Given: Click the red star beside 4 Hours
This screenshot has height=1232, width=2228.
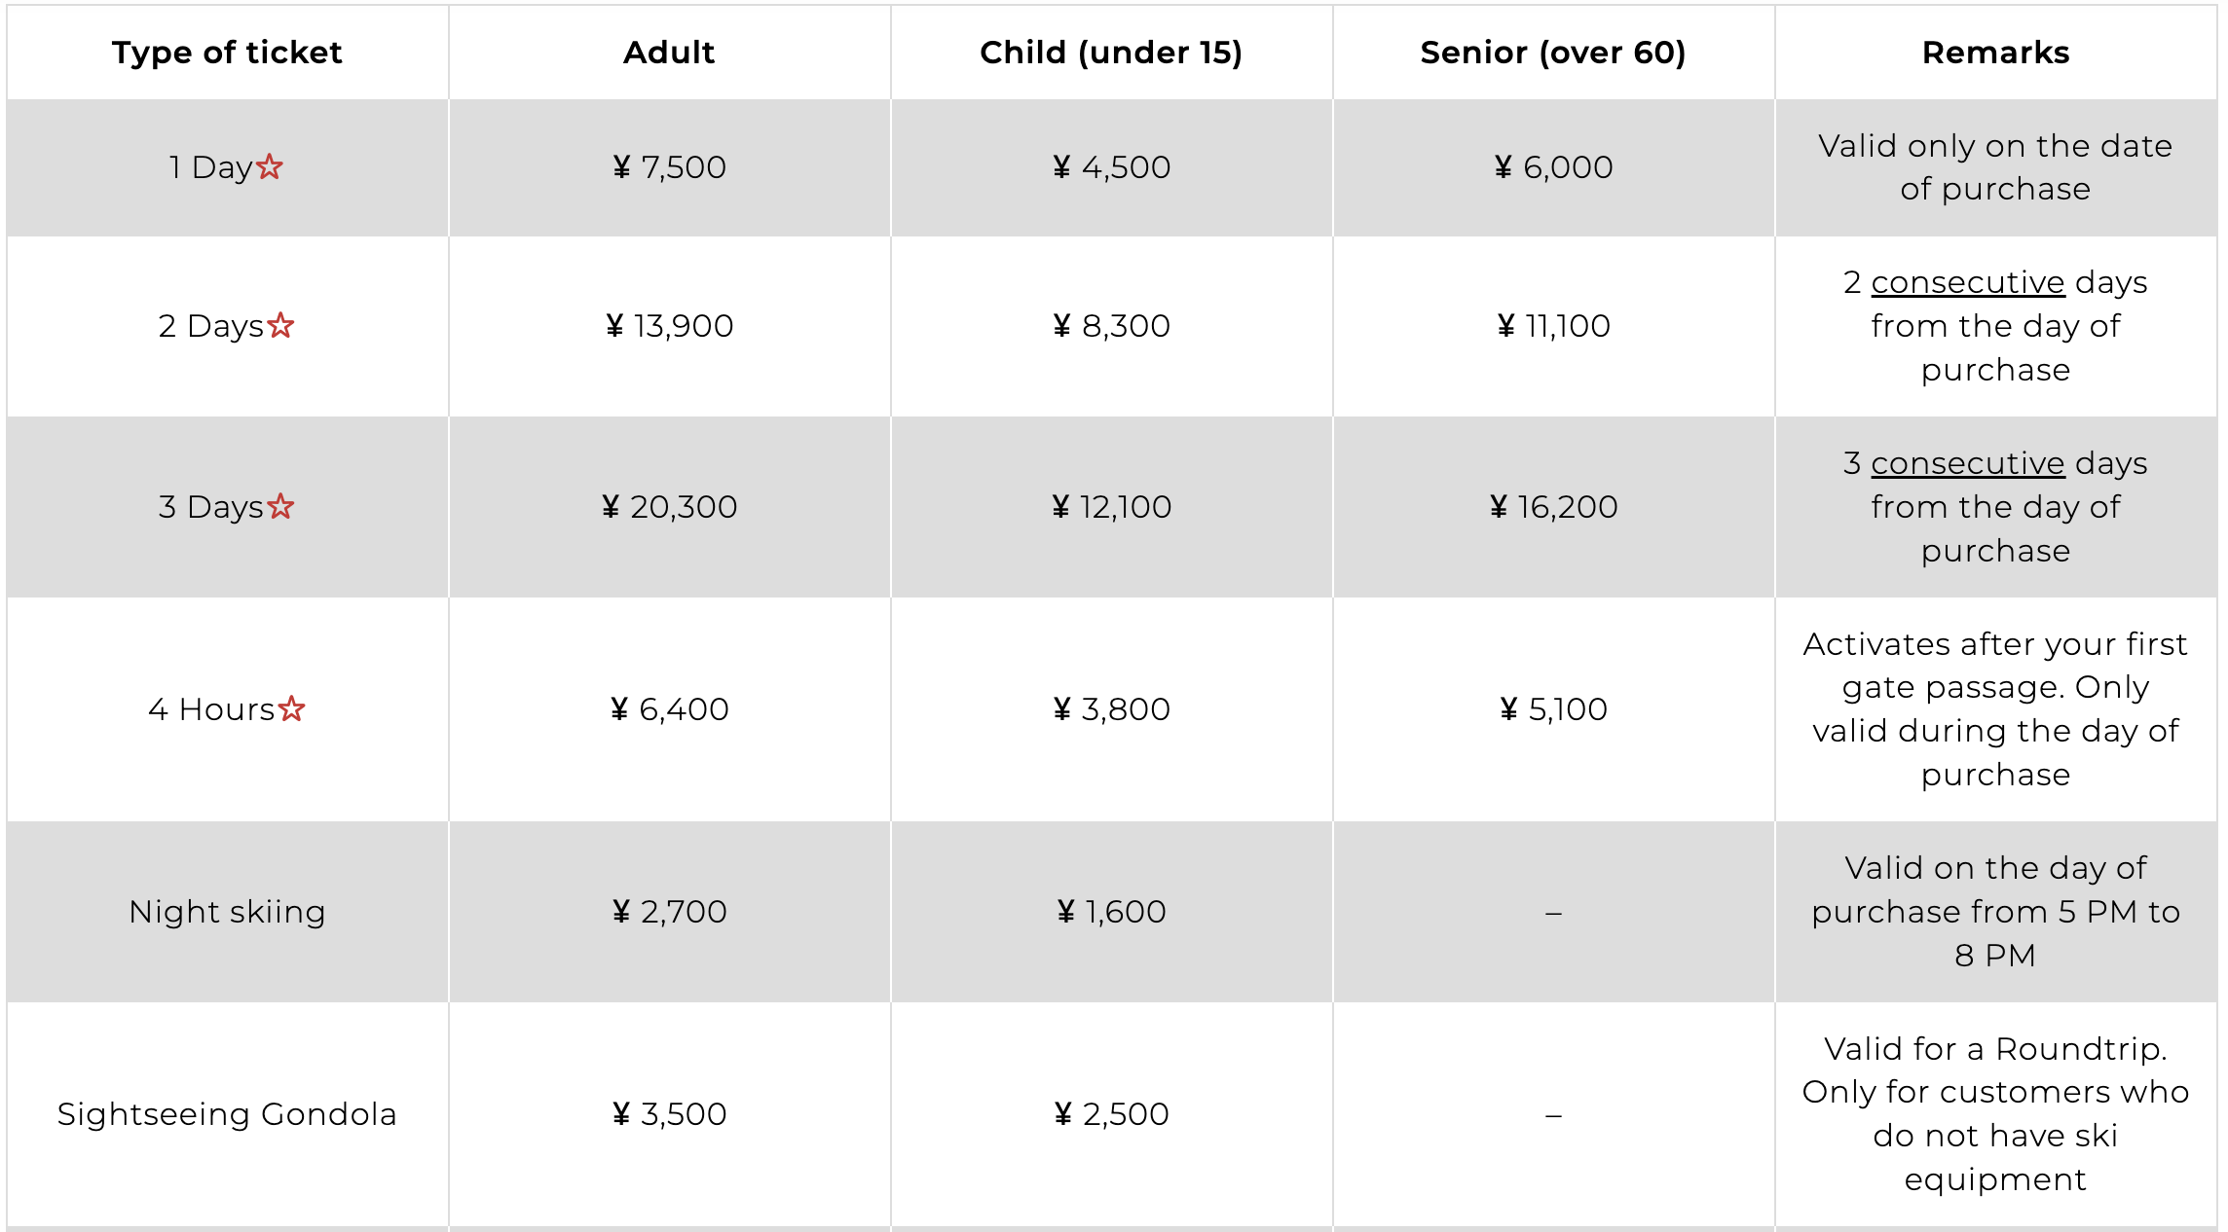Looking at the screenshot, I should pos(291,708).
